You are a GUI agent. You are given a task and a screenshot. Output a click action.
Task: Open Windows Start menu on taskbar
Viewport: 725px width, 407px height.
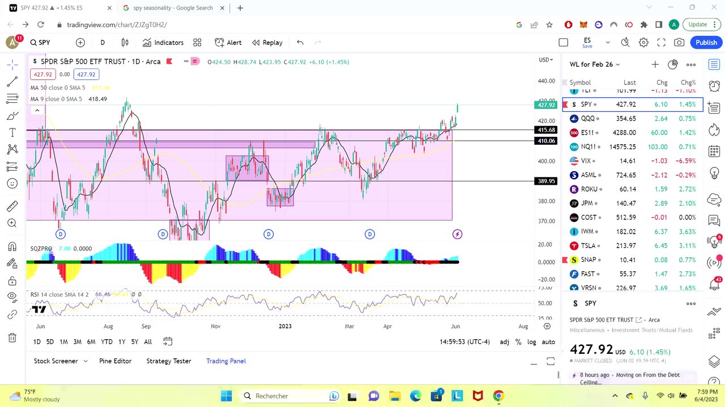pos(227,396)
